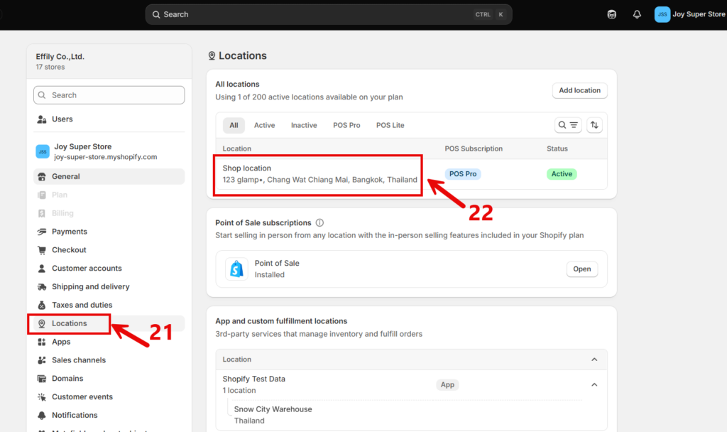Open the Users settings icon in sidebar
This screenshot has width=727, height=432.
pos(42,119)
